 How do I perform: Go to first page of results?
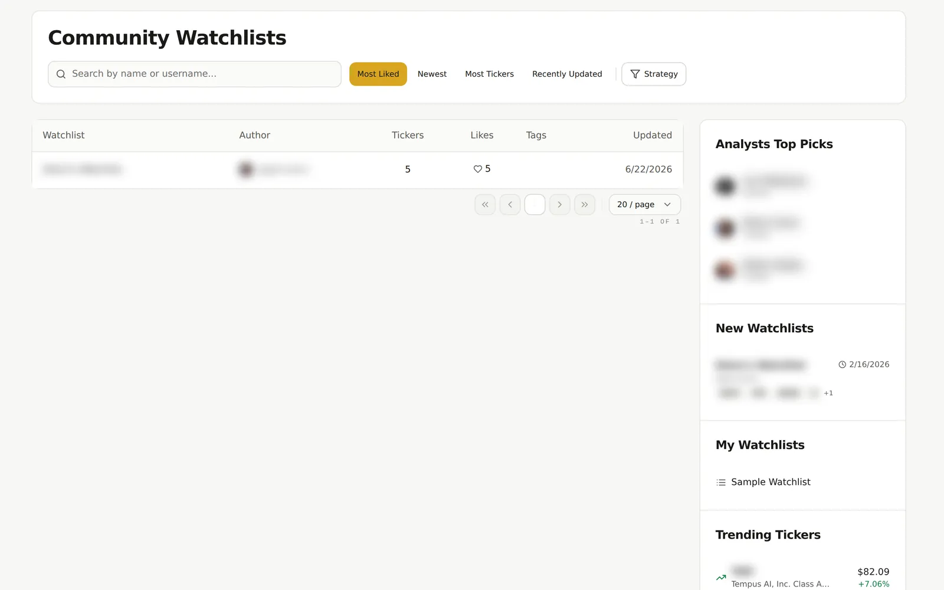(x=485, y=205)
